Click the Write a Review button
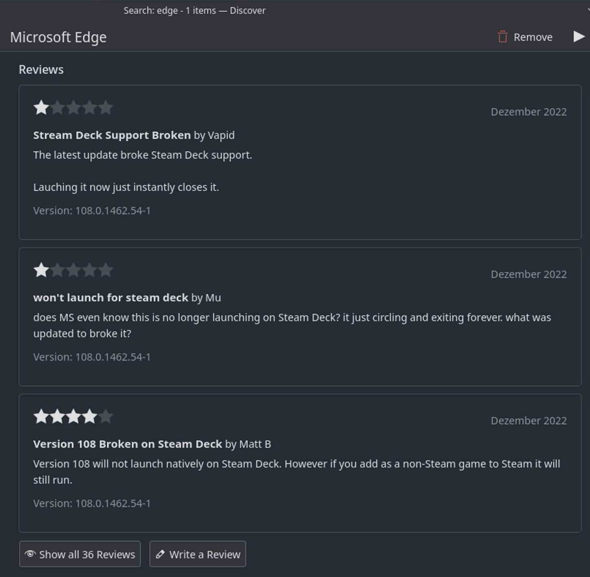590x577 pixels. point(197,554)
